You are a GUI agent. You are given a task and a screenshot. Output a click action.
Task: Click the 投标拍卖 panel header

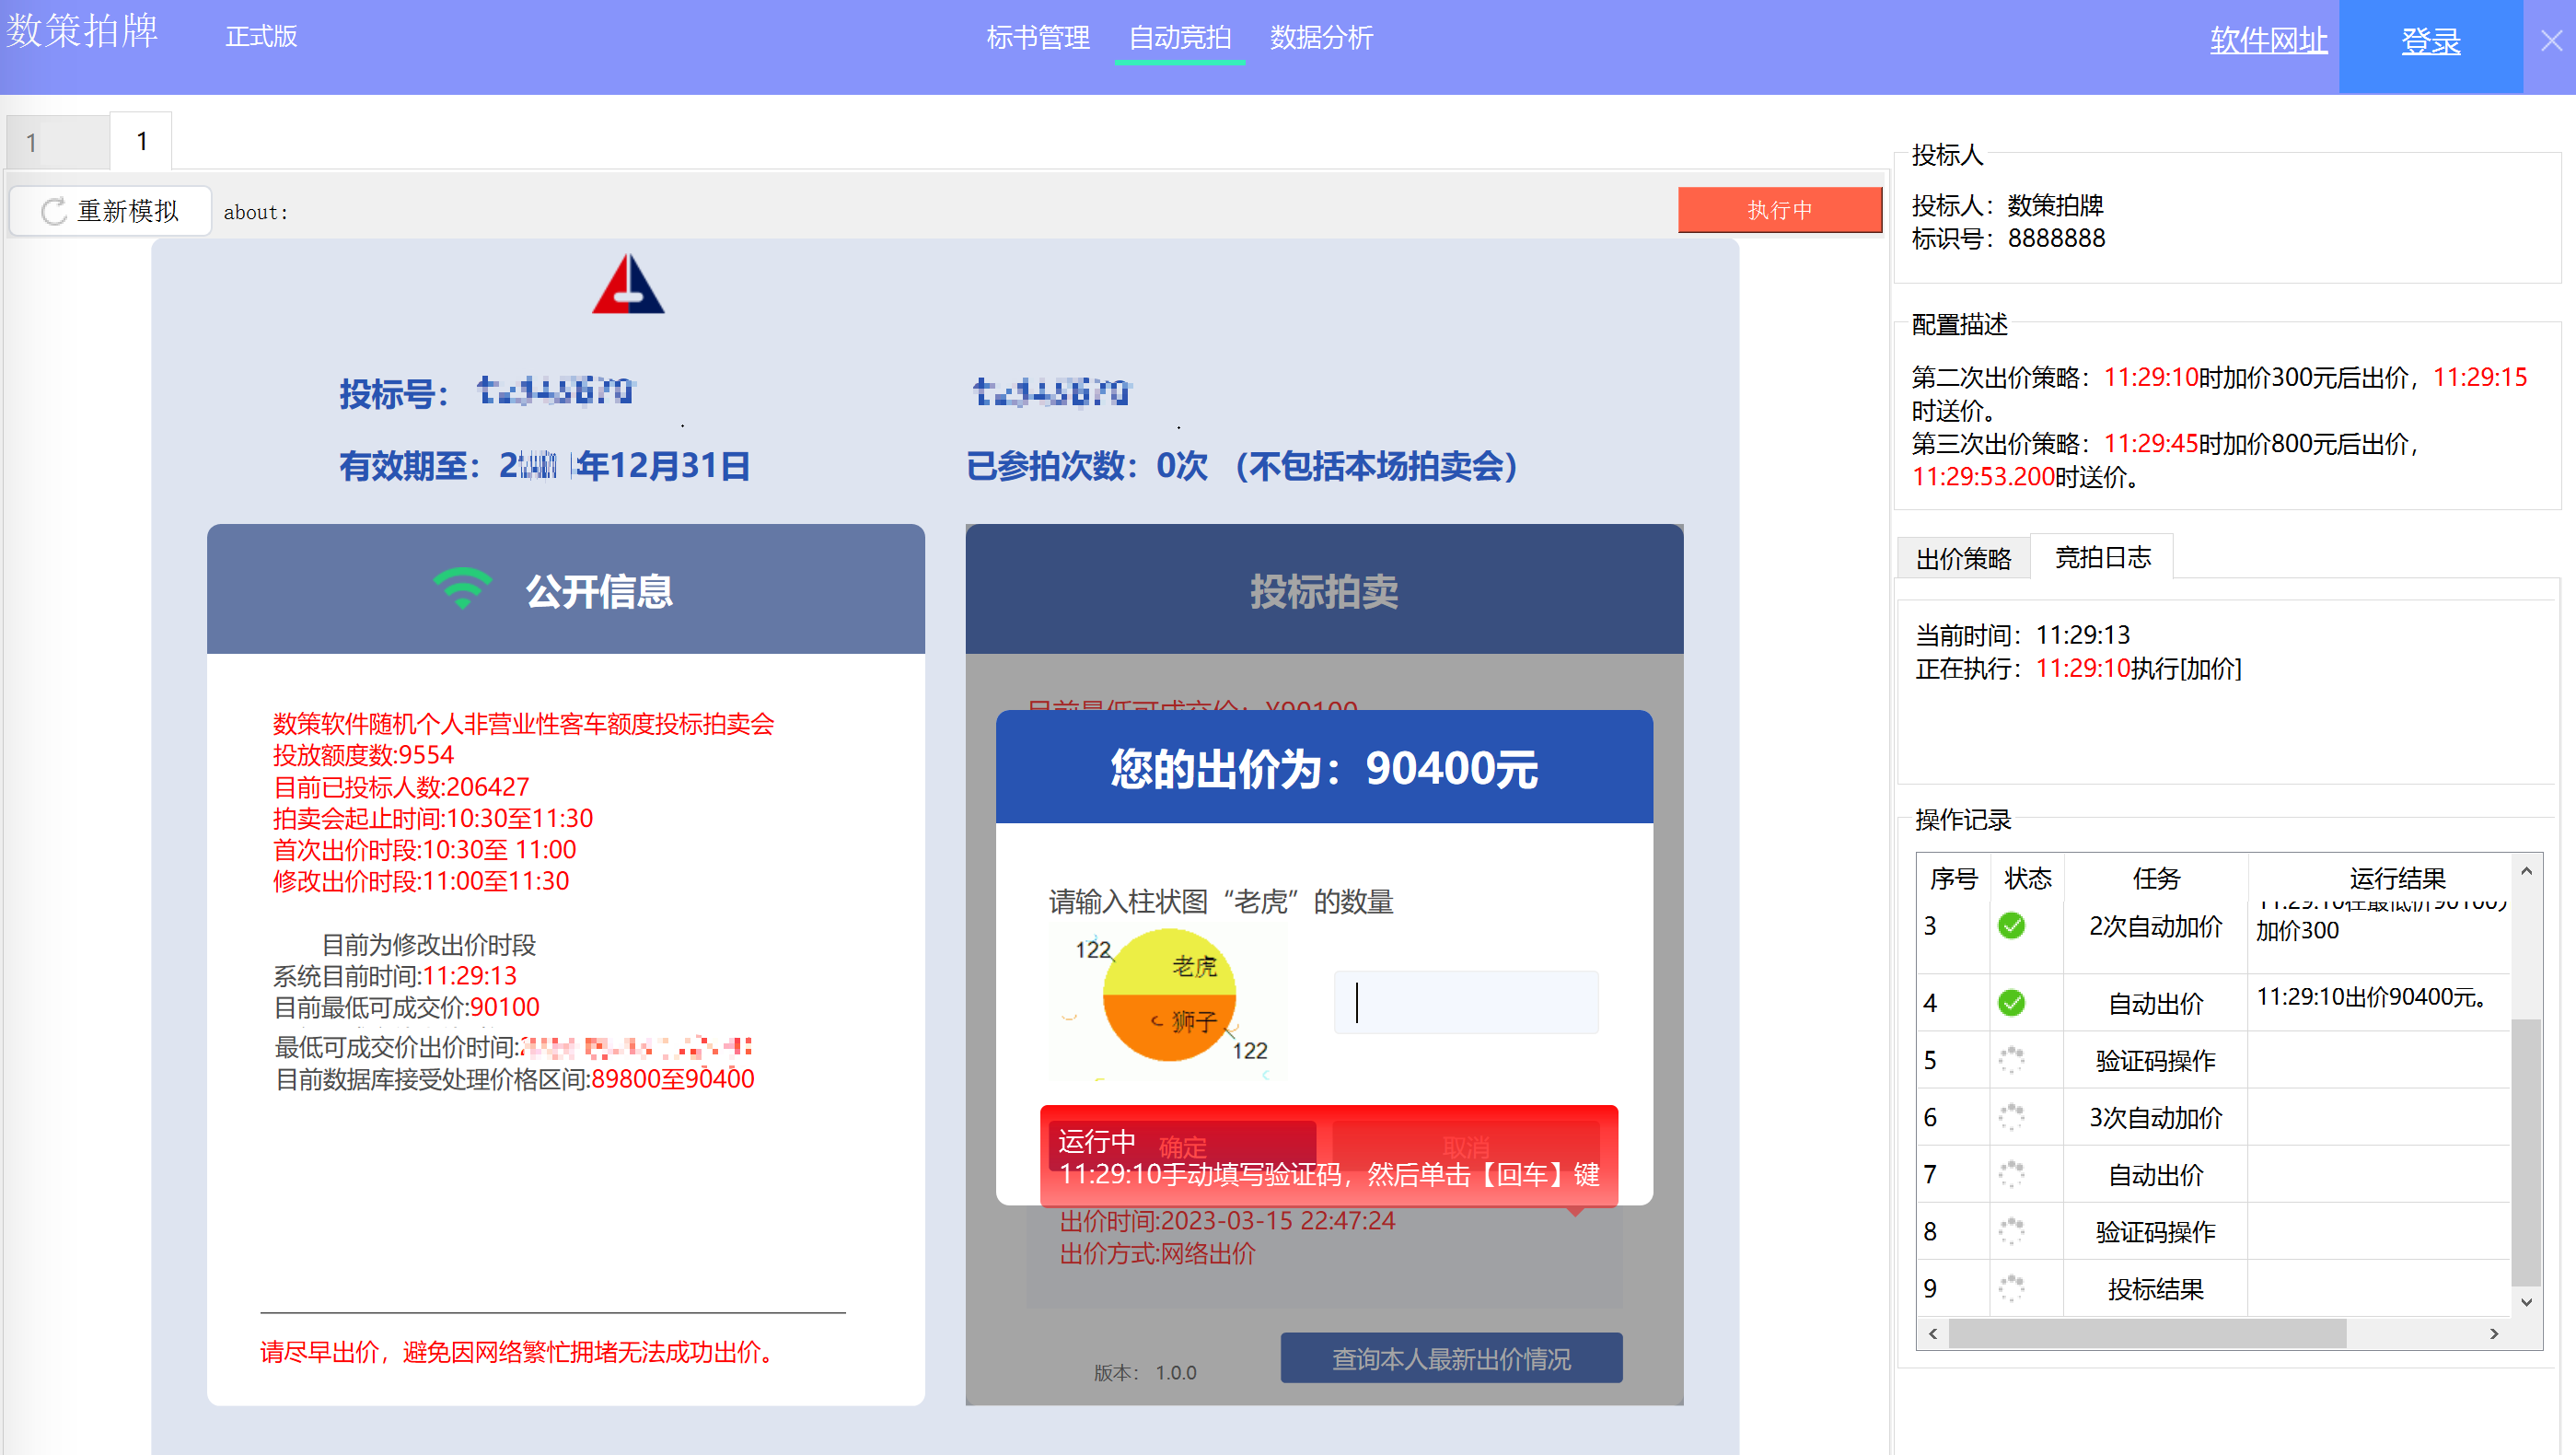[x=1324, y=590]
